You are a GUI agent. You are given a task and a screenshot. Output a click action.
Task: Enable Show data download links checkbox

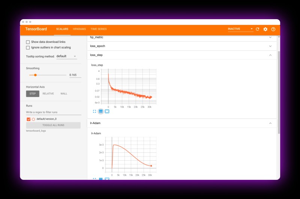coord(28,42)
